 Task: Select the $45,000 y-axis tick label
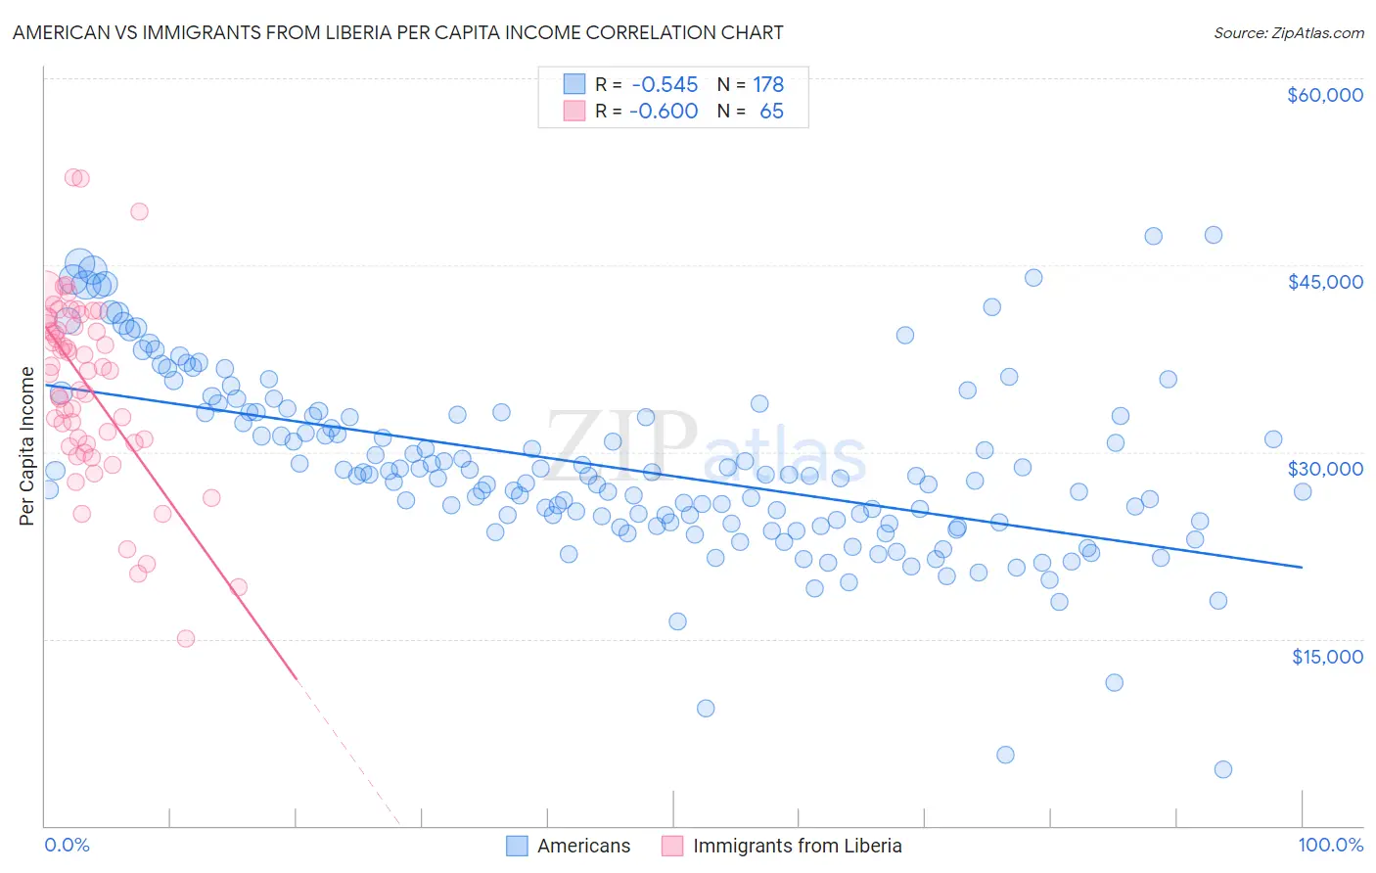pyautogui.click(x=1324, y=282)
